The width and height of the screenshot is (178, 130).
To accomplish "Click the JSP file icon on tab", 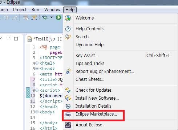I will tap(29, 39).
